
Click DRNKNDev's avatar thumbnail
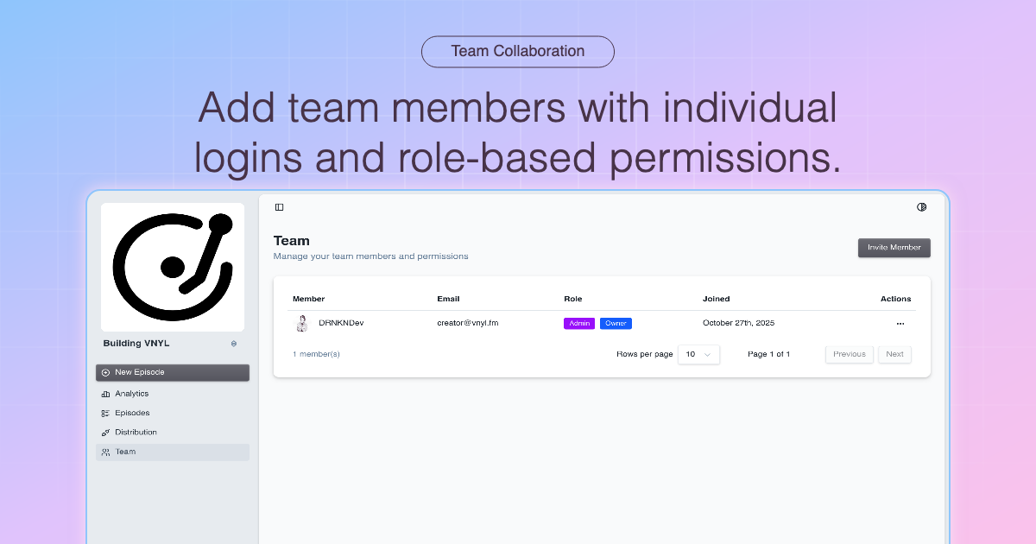302,323
